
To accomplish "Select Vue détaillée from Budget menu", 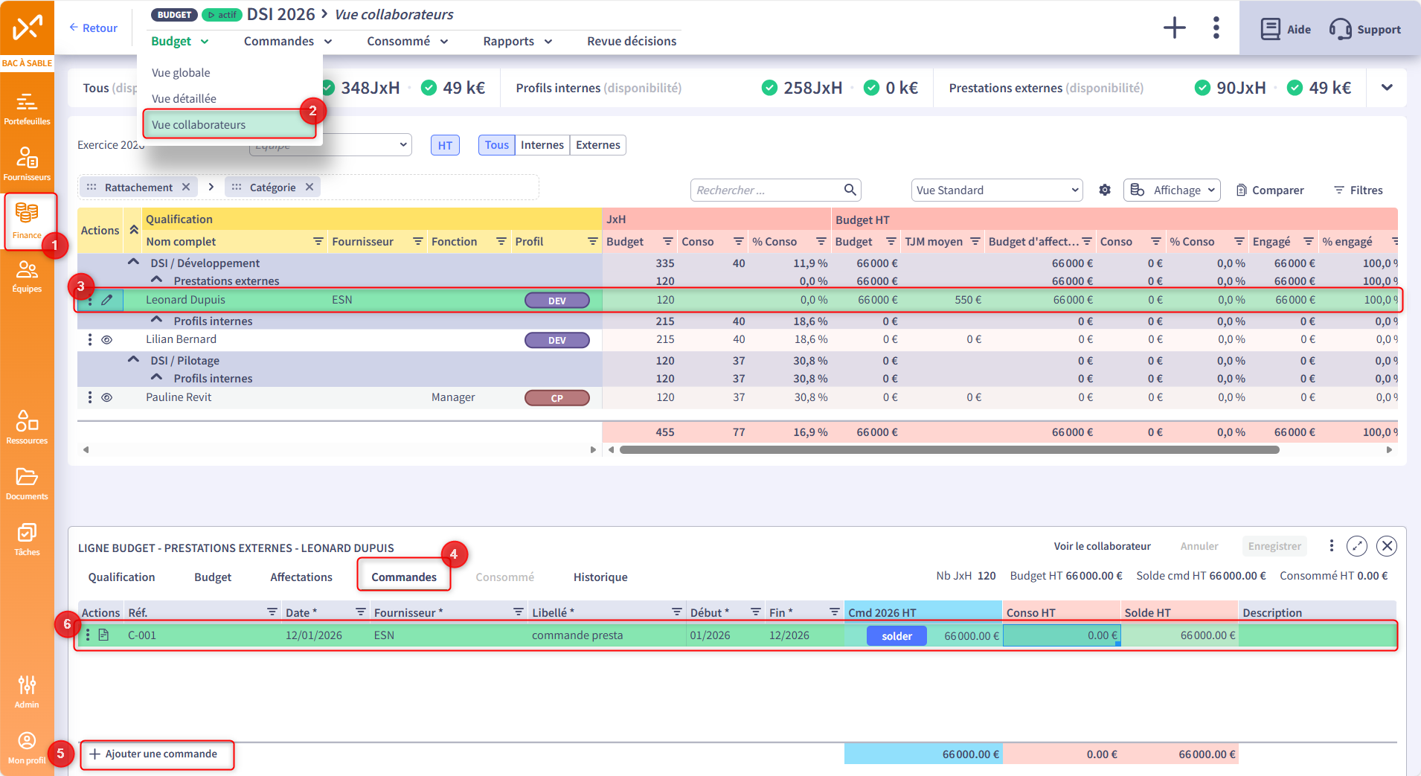I will [x=184, y=98].
